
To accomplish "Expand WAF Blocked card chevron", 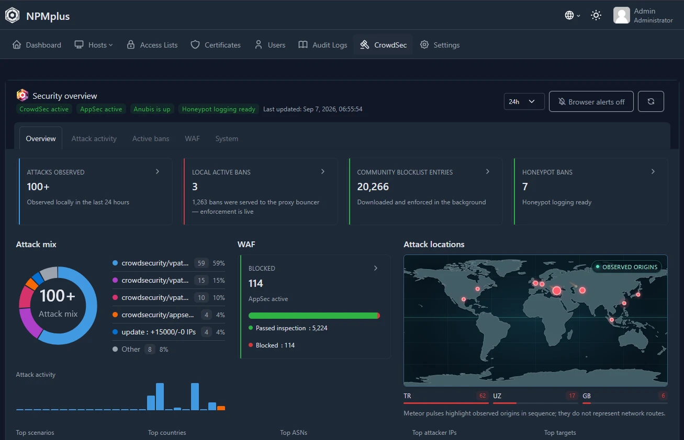I will 375,268.
